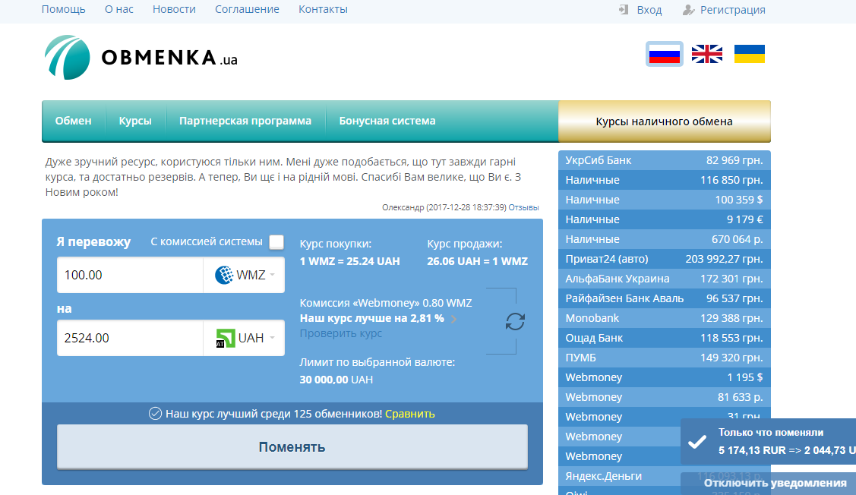Image resolution: width=856 pixels, height=495 pixels.
Task: Expand the Наш курс лучше arrow
Action: point(454,319)
